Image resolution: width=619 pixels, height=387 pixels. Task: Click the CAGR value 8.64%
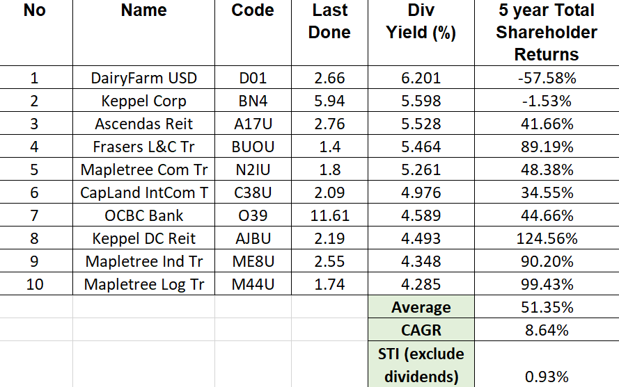click(547, 329)
